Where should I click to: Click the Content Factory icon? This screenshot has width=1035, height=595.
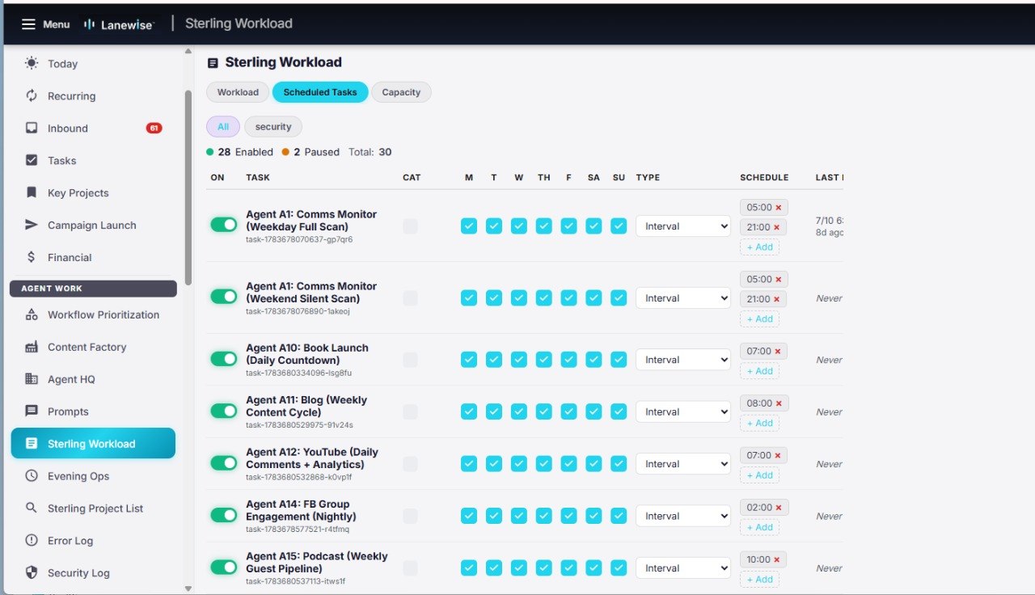pyautogui.click(x=32, y=347)
